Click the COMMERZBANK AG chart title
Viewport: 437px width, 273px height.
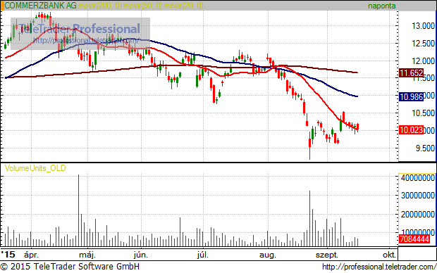pyautogui.click(x=40, y=6)
